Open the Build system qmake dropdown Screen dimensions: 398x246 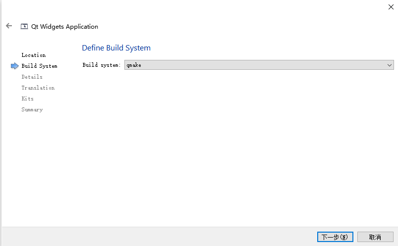point(259,65)
